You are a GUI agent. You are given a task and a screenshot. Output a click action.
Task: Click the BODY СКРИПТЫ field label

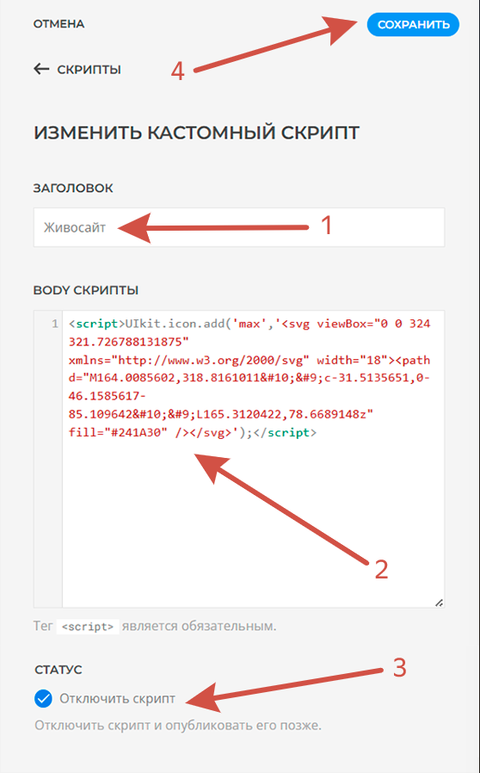[x=86, y=290]
